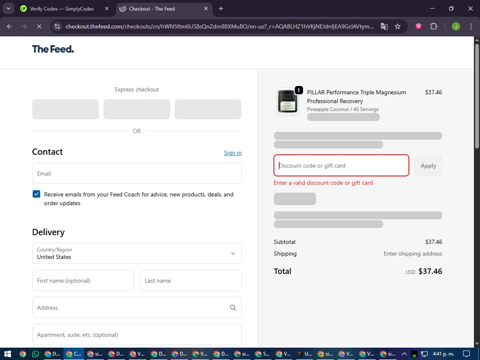The width and height of the screenshot is (480, 360).
Task: Click the address search magnifier icon
Action: [233, 308]
